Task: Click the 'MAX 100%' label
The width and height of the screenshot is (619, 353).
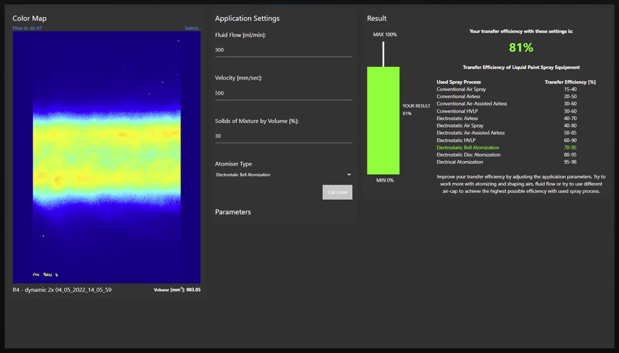Action: [385, 35]
